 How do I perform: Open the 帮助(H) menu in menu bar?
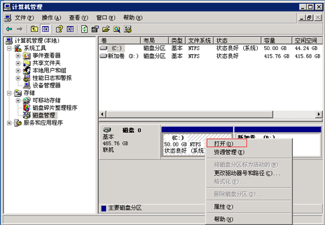(x=133, y=18)
